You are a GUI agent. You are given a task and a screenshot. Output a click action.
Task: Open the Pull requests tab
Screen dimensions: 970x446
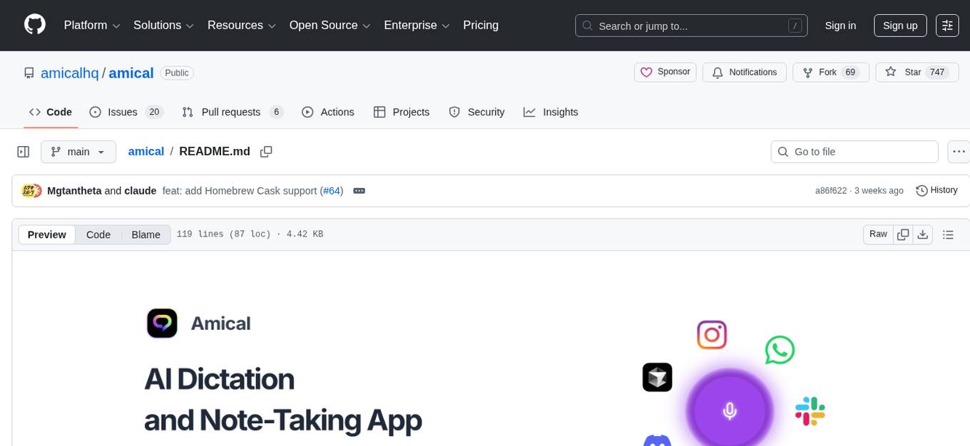232,112
